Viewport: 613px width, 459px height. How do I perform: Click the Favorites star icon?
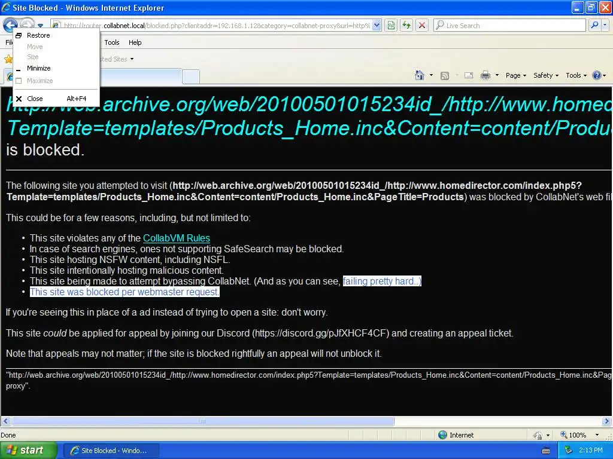click(x=8, y=59)
